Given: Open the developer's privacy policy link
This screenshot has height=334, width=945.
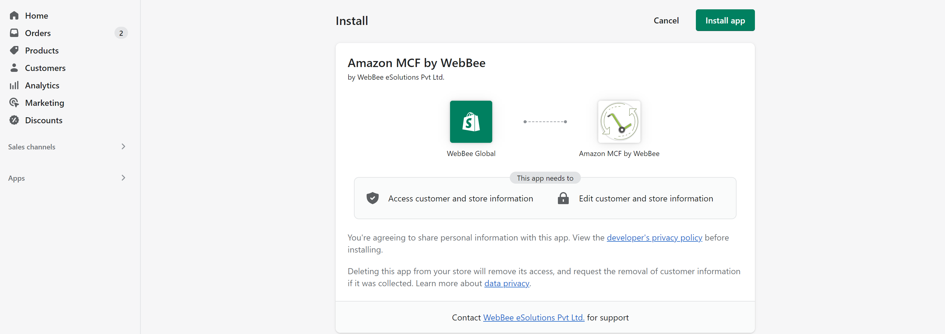Looking at the screenshot, I should coord(654,238).
